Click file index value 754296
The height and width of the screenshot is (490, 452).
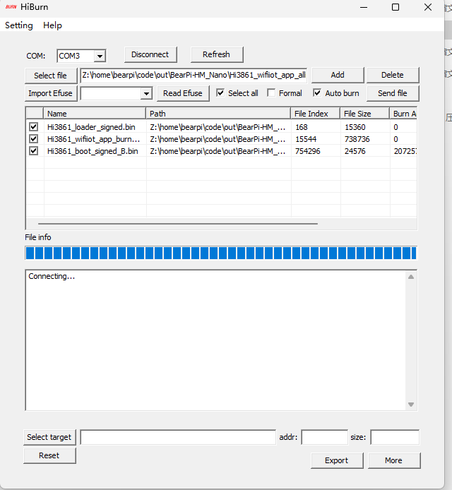coord(308,151)
